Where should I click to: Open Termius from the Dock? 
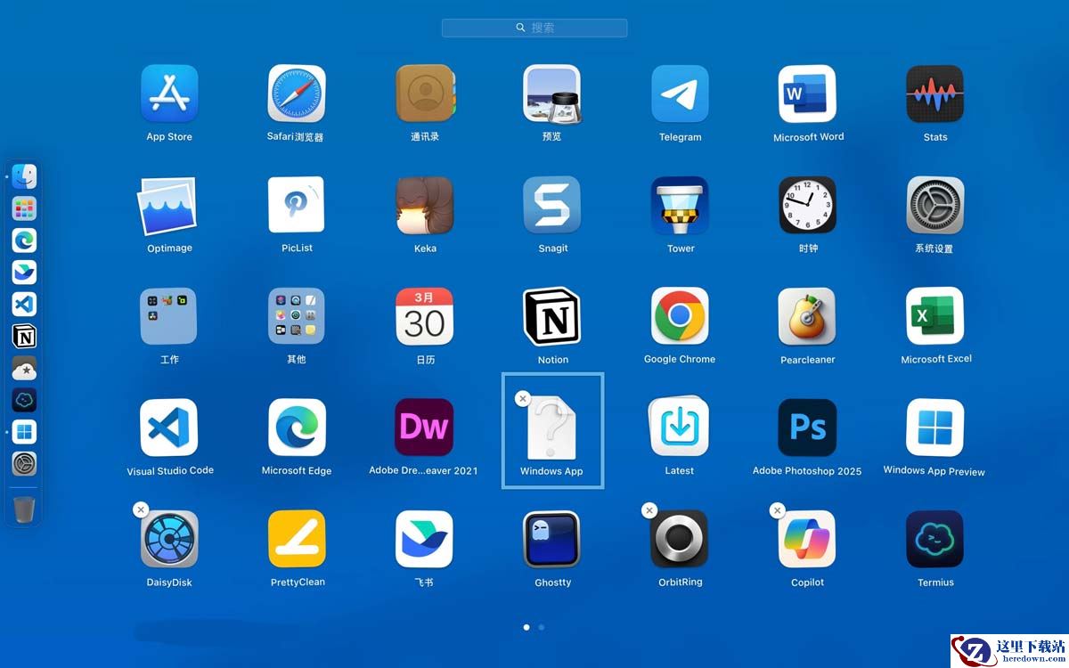click(24, 400)
